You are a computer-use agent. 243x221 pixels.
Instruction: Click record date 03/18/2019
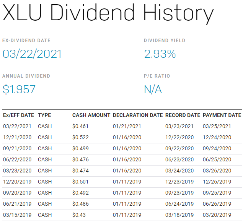[x=179, y=215]
